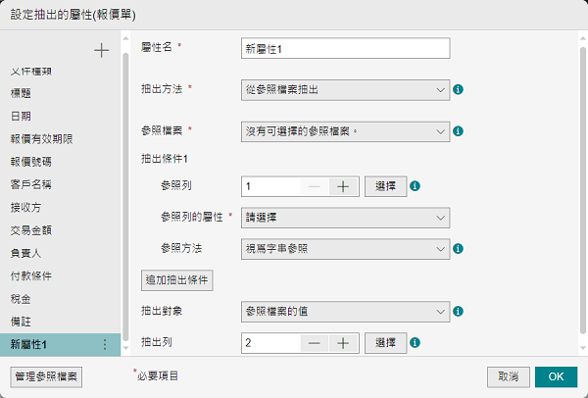Decrease 參照列 value with minus stepper
The width and height of the screenshot is (588, 398).
pyautogui.click(x=313, y=185)
